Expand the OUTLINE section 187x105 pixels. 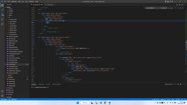click(x=9, y=97)
